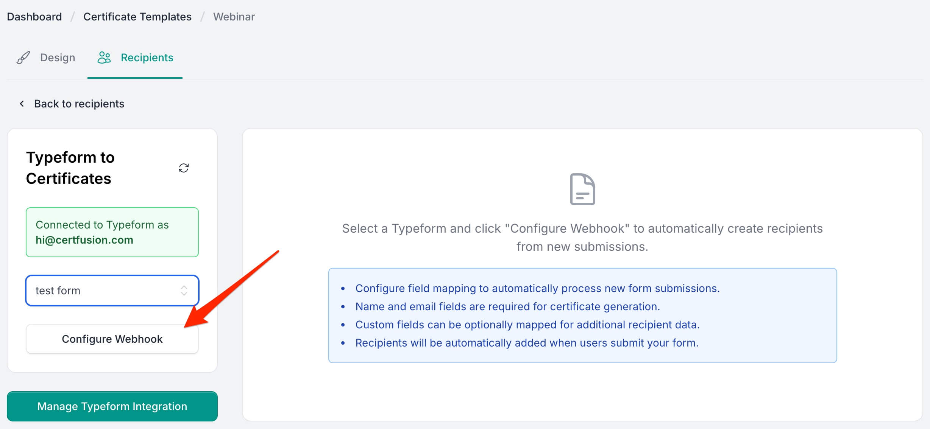Viewport: 930px width, 429px height.
Task: Go to Dashboard via breadcrumb
Action: tap(34, 17)
